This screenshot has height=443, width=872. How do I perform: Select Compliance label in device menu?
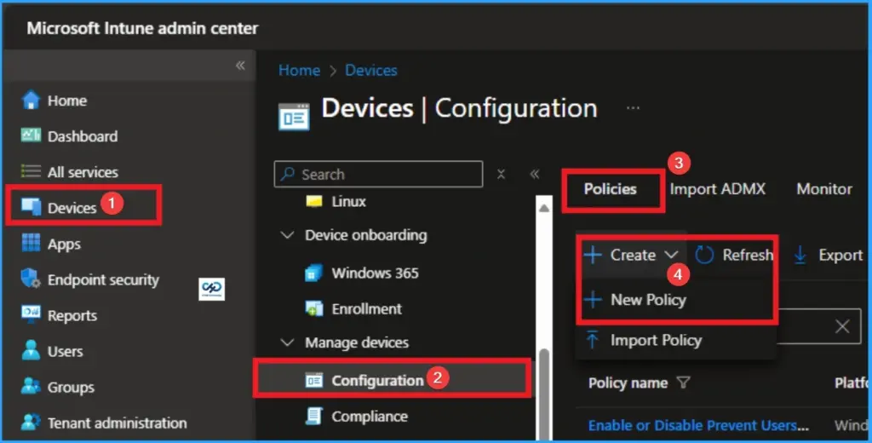point(370,417)
